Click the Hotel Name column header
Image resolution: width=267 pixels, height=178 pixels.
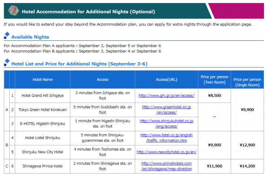(43, 80)
